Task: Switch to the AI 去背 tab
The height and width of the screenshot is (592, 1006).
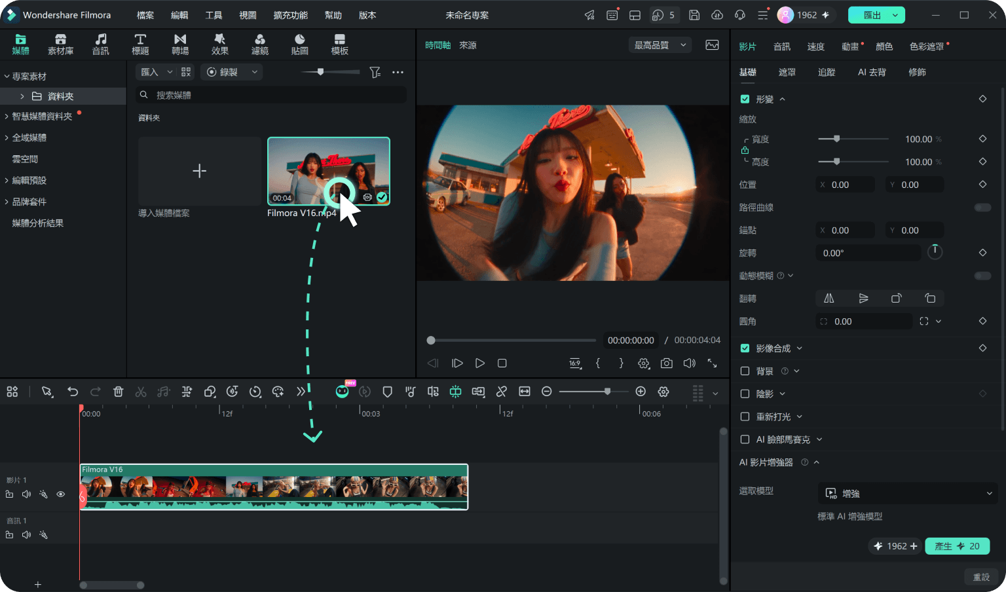Action: pos(872,72)
